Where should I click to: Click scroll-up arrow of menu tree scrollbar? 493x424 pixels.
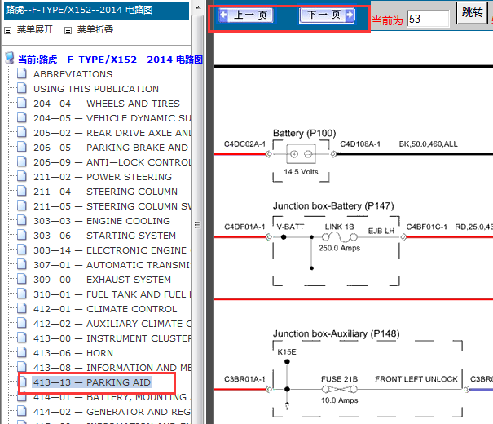pos(198,7)
